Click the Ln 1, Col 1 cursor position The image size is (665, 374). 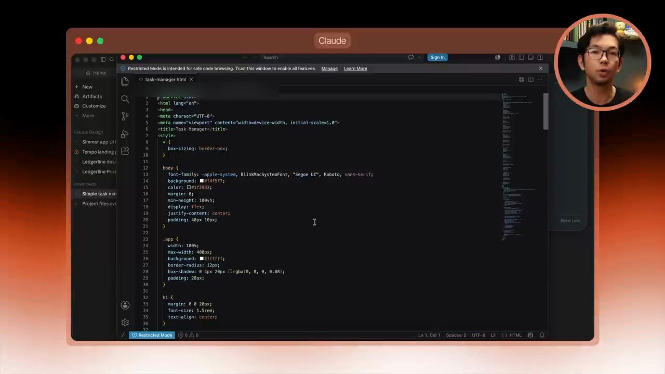(429, 335)
